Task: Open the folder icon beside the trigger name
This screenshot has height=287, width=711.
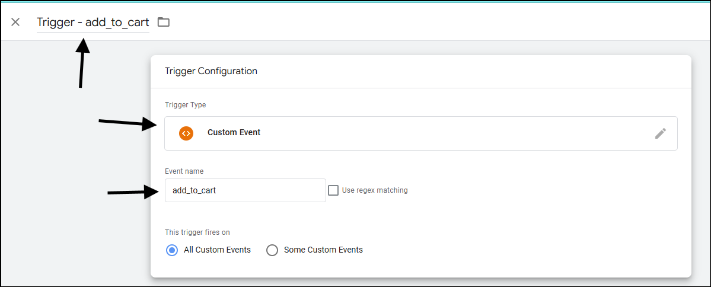Action: pos(163,22)
